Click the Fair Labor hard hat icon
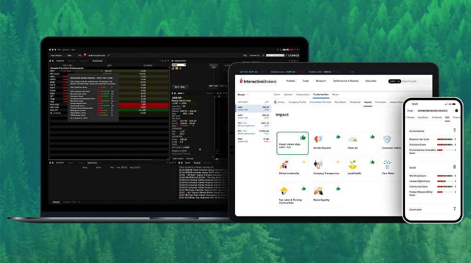 coord(284,191)
